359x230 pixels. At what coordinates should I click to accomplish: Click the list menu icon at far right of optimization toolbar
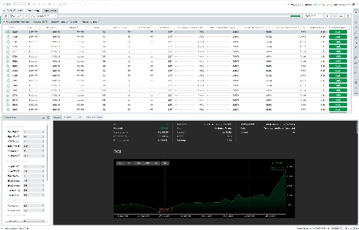point(348,16)
